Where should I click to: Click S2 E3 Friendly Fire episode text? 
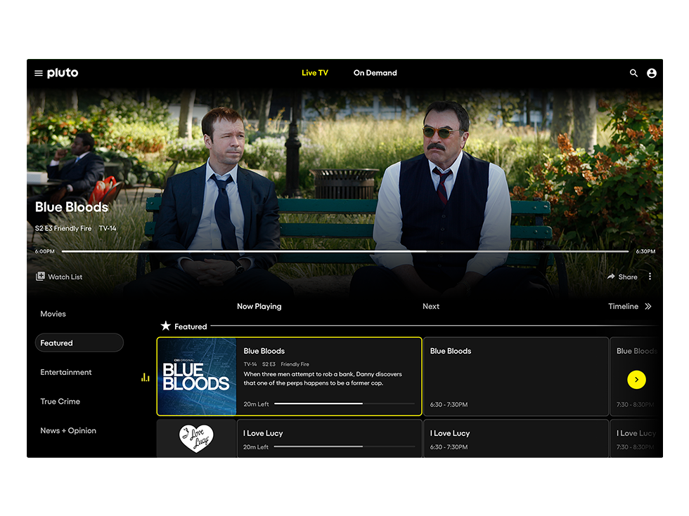click(63, 228)
